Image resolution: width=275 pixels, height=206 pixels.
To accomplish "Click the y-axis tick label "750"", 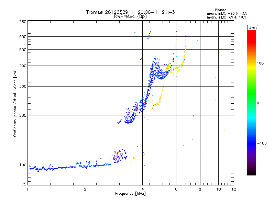I will click(23, 22).
